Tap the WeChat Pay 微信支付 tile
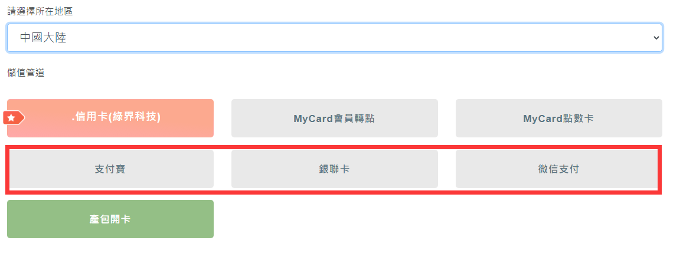This screenshot has width=683, height=273. [x=559, y=169]
